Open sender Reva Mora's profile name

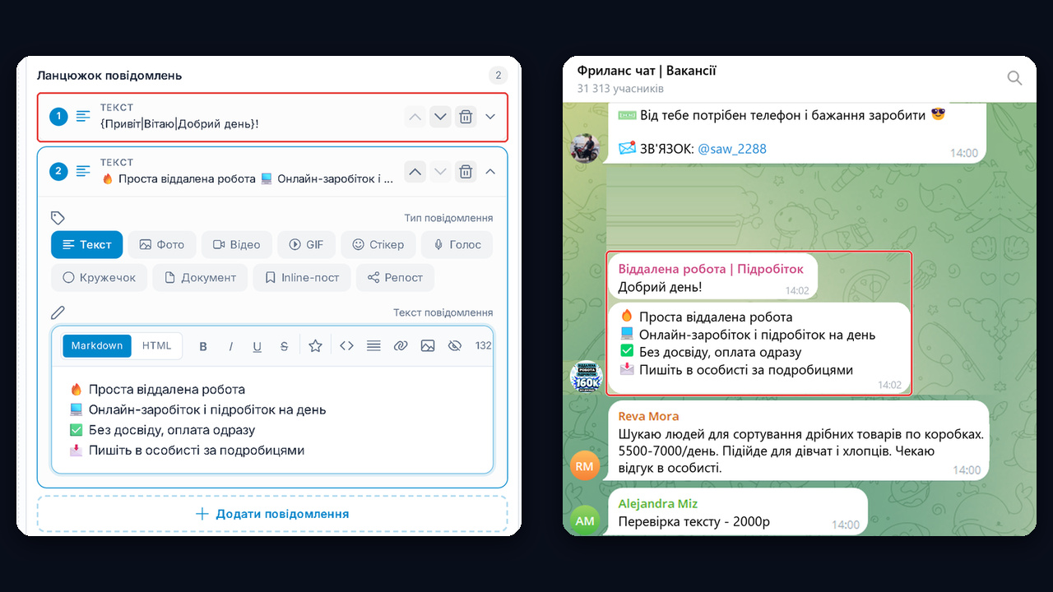649,416
